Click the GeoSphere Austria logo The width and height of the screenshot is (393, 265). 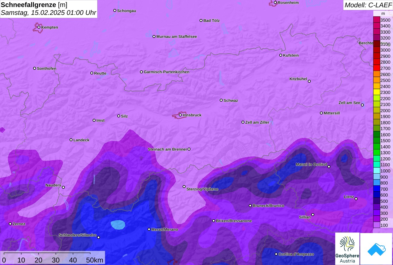[x=347, y=248]
